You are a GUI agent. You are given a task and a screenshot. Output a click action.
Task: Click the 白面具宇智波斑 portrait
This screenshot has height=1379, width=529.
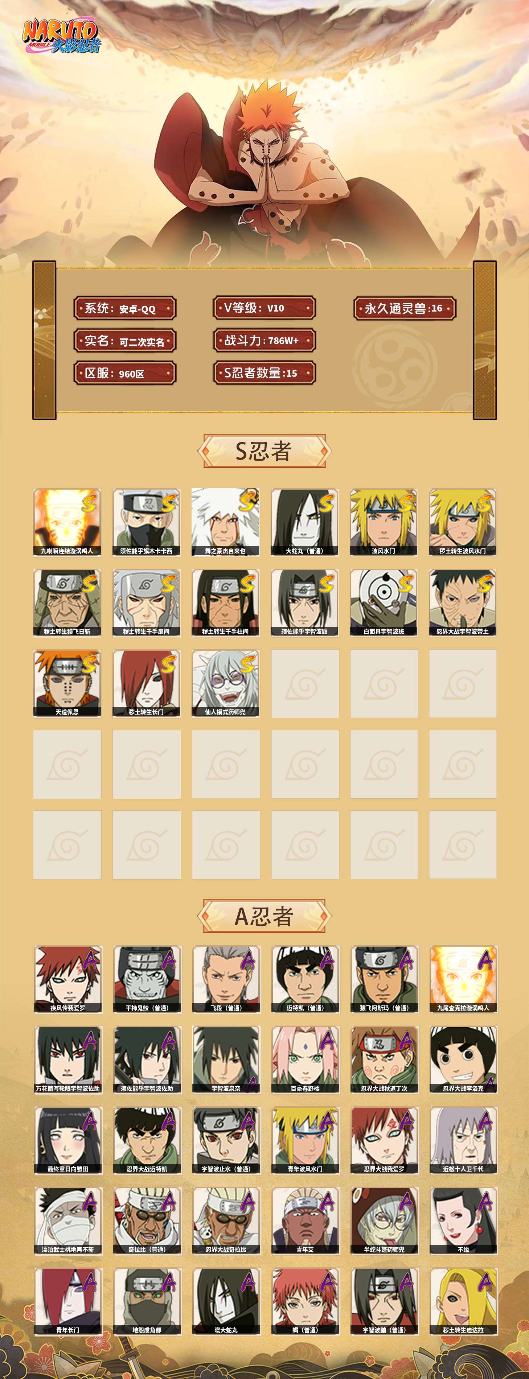384,603
